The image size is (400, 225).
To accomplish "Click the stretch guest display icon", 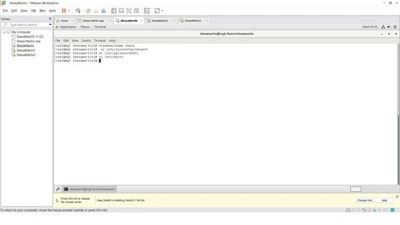I will [x=157, y=11].
